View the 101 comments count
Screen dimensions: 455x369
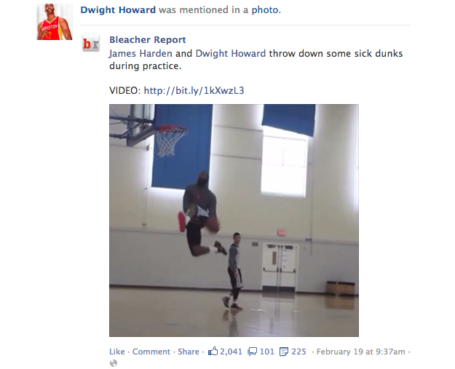click(x=267, y=352)
